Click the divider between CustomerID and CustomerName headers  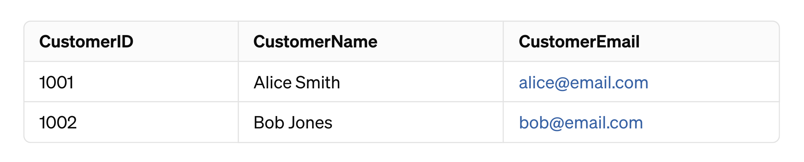(x=238, y=42)
